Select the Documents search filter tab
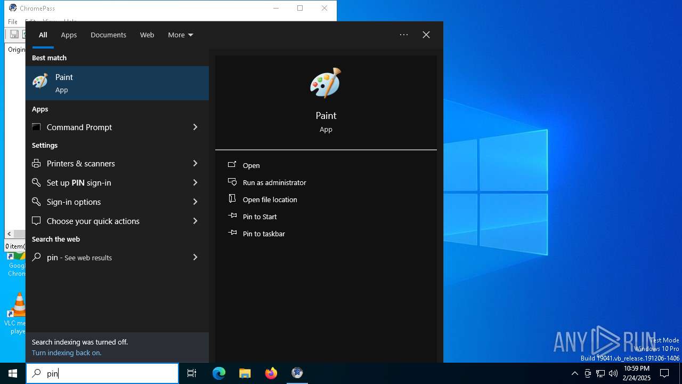The width and height of the screenshot is (682, 384). click(108, 35)
